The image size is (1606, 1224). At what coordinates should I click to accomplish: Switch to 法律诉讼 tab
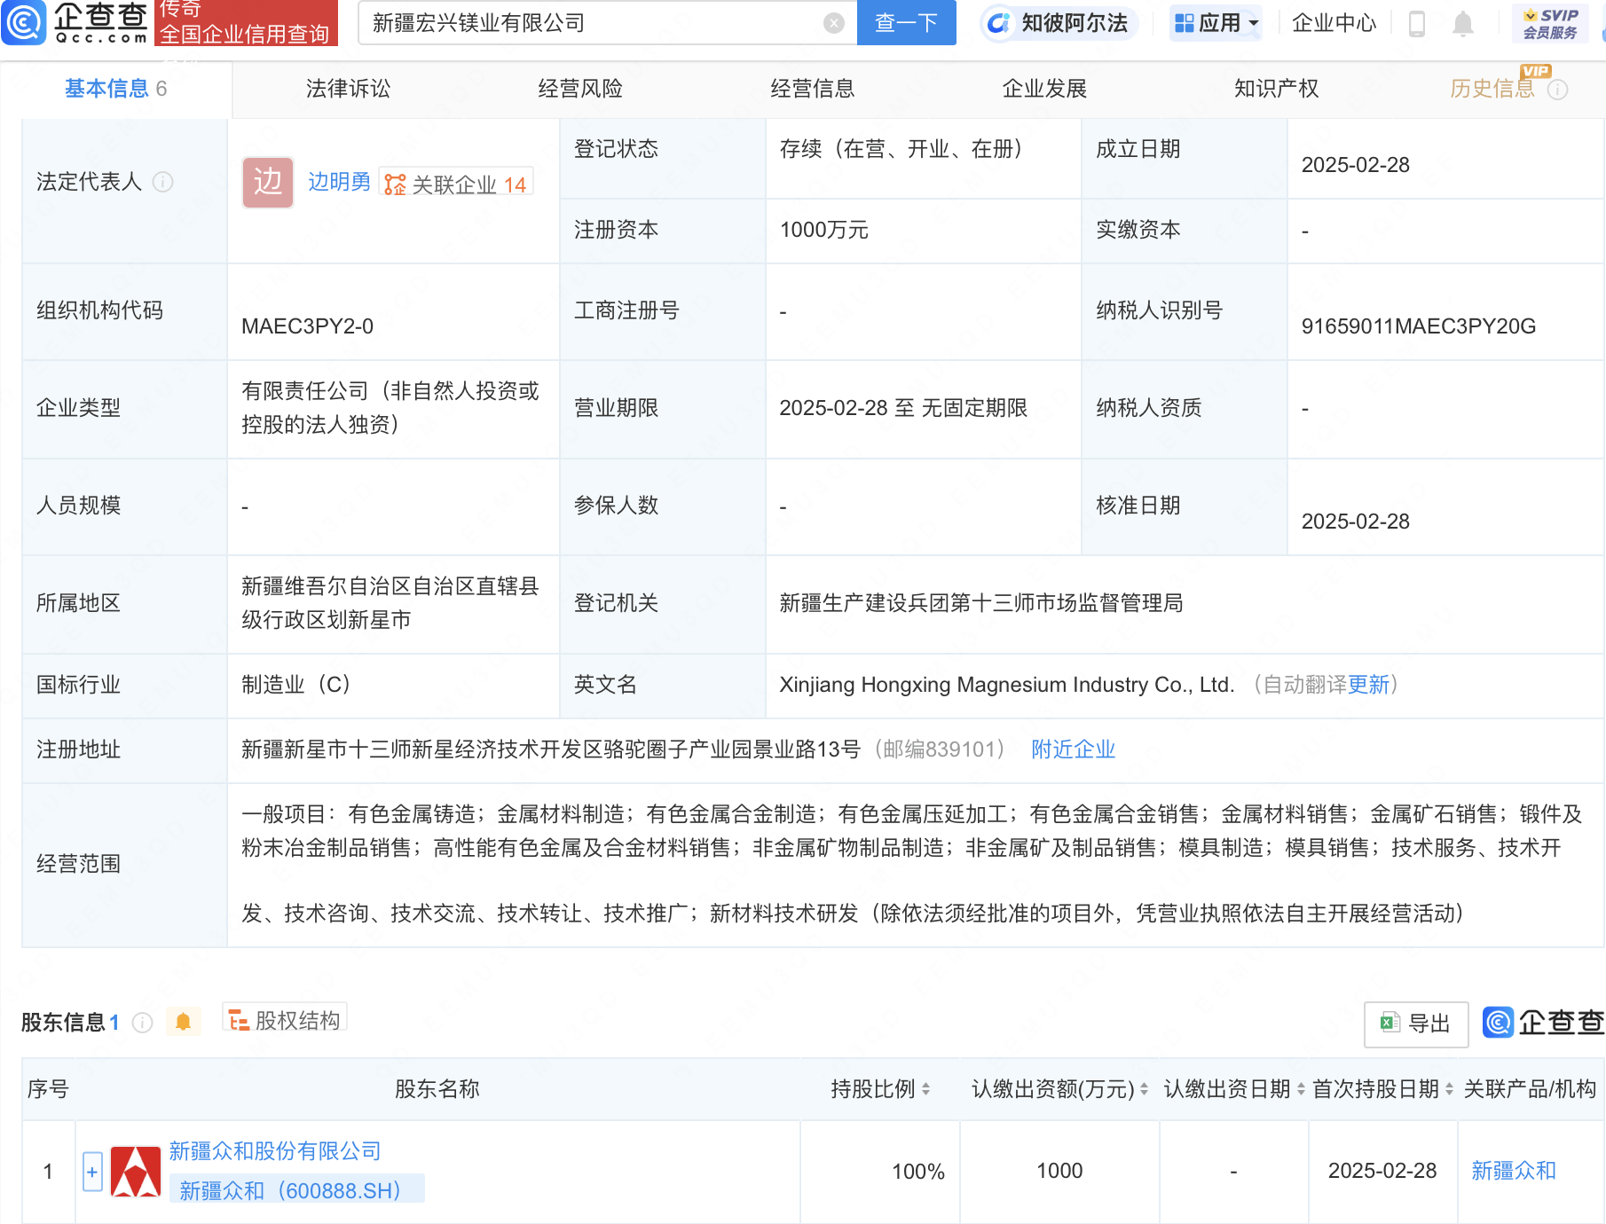coord(348,89)
